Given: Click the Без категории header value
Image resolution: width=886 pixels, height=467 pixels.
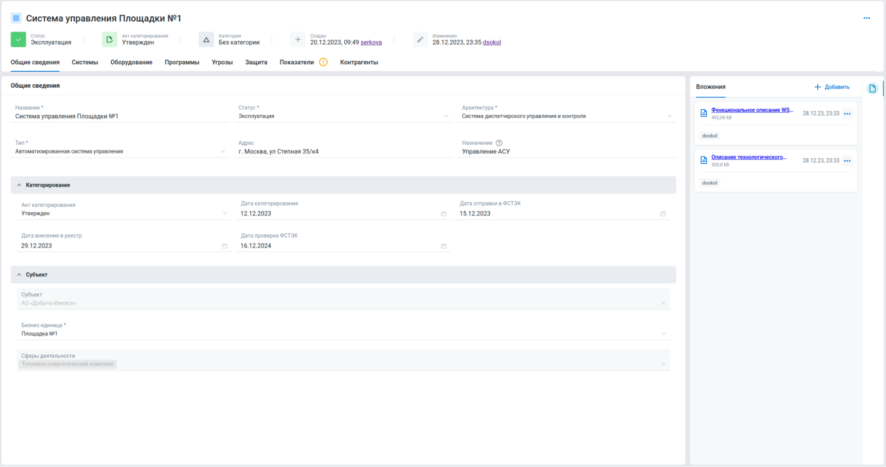Looking at the screenshot, I should click(x=239, y=42).
